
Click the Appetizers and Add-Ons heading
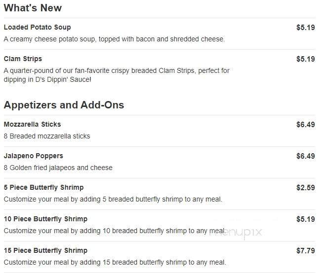click(x=64, y=105)
